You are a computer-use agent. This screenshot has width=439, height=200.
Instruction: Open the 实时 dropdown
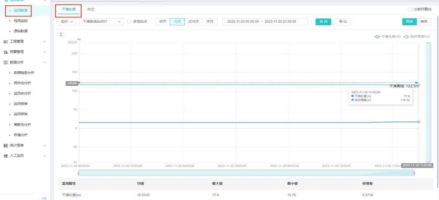tap(67, 22)
